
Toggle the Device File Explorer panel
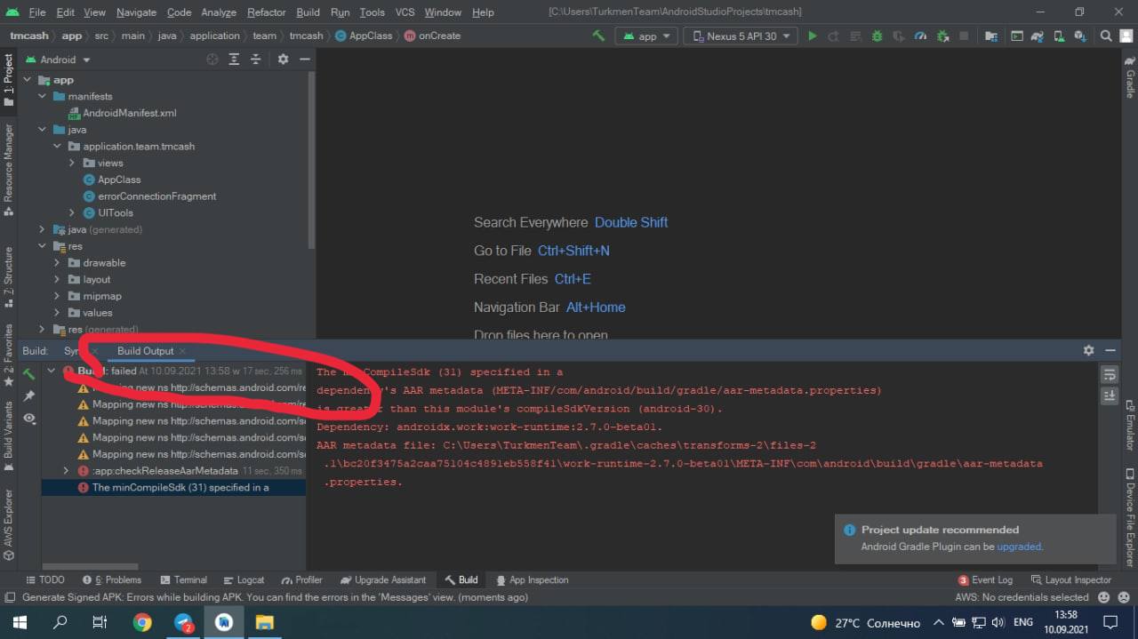pyautogui.click(x=1130, y=519)
